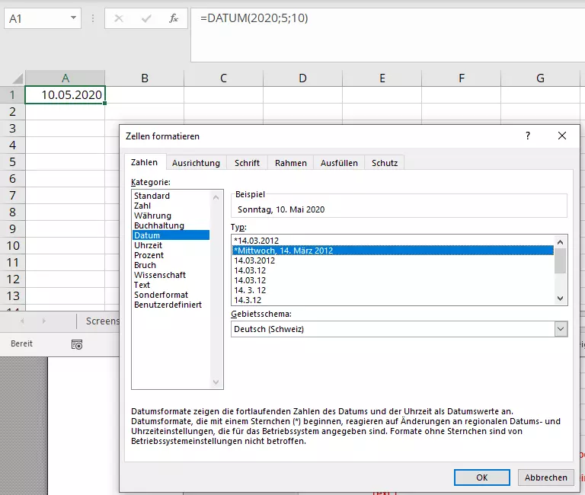The height and width of the screenshot is (495, 585).
Task: Select Benutzerdefiniert category
Action: pyautogui.click(x=171, y=305)
